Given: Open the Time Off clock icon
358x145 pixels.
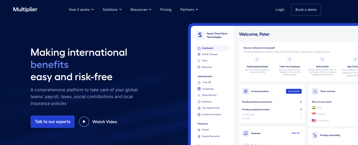Looking at the screenshot, I should 199,82.
